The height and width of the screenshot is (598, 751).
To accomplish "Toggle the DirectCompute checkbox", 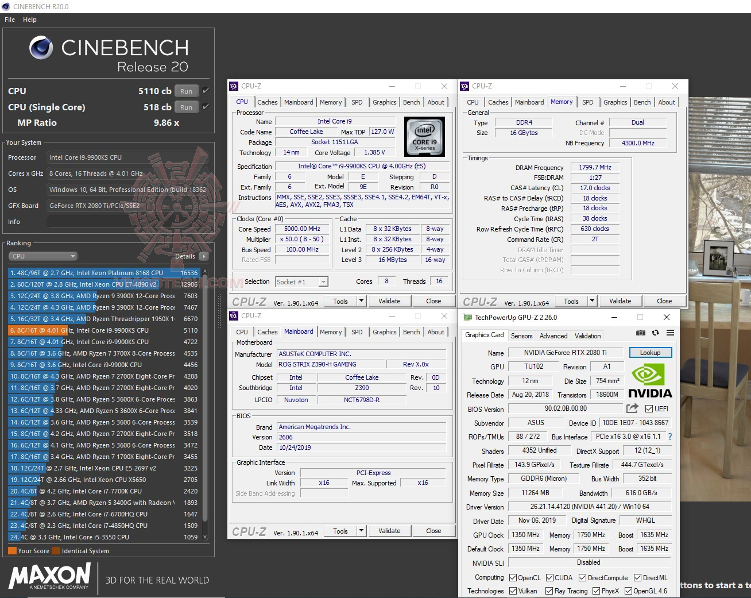I will pos(582,578).
